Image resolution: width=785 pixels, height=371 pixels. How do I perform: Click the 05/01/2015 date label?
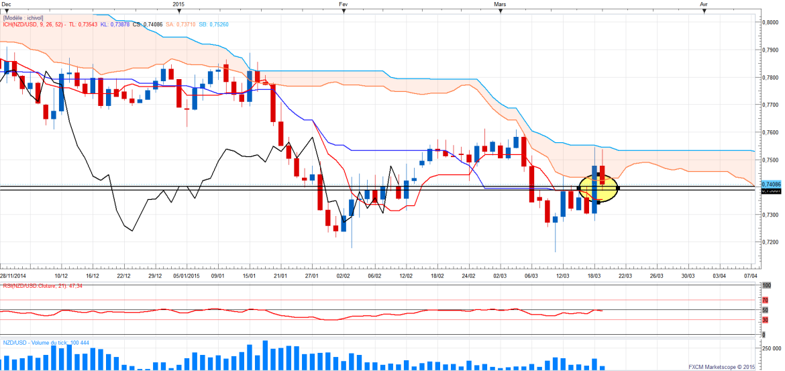pyautogui.click(x=187, y=276)
